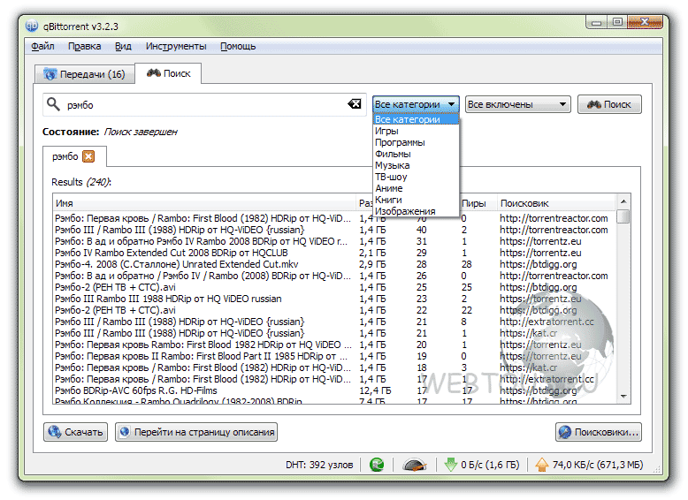This screenshot has width=688, height=500.
Task: Clear the search text with backspace icon
Action: 355,104
